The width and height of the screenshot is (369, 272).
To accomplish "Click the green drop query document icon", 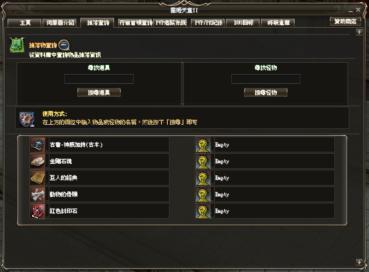I will [17, 45].
